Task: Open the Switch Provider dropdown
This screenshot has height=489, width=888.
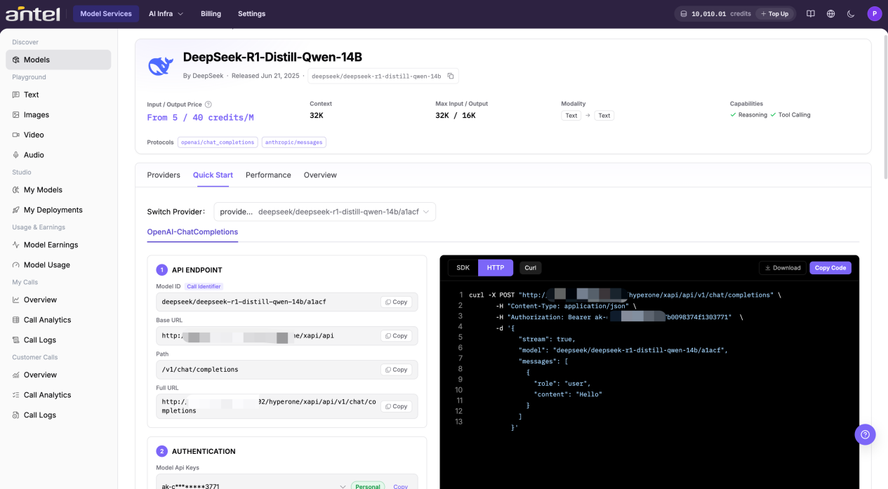Action: coord(325,211)
